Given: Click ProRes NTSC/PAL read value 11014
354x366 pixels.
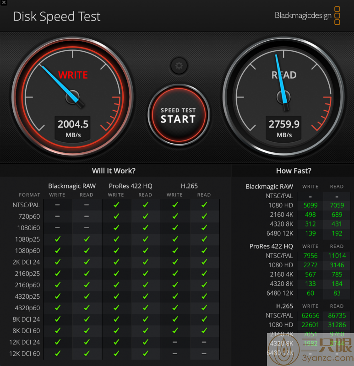Looking at the screenshot, I should coord(337,256).
